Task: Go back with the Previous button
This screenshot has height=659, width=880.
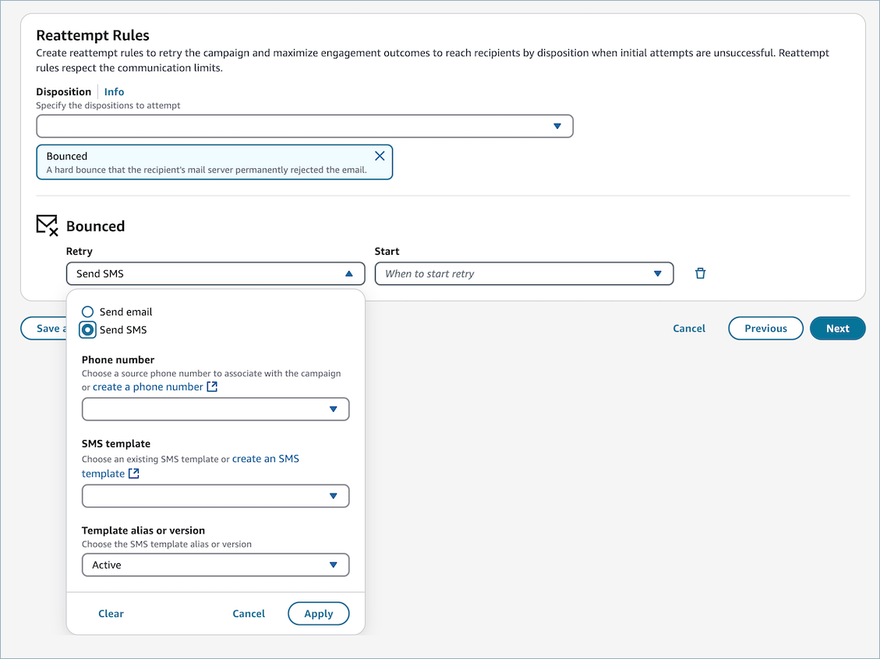Action: (765, 328)
